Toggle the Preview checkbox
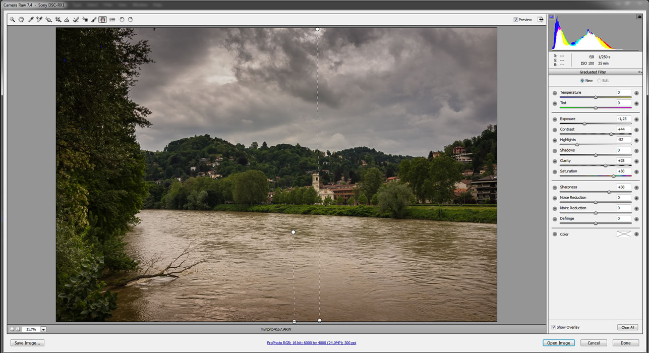 point(516,20)
